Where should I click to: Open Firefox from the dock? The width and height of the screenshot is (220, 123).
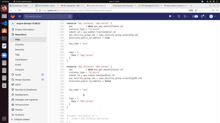pyautogui.click(x=4, y=8)
